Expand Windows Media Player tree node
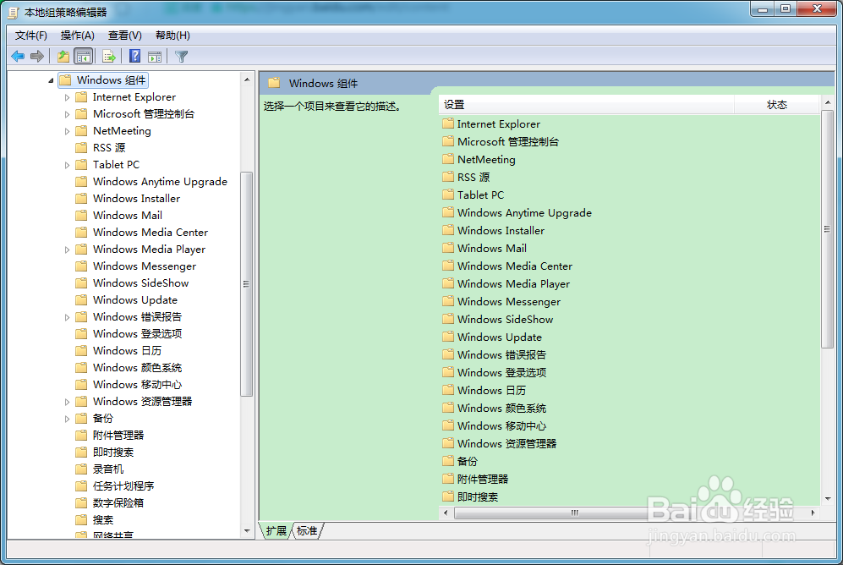Image resolution: width=843 pixels, height=565 pixels. click(x=67, y=250)
